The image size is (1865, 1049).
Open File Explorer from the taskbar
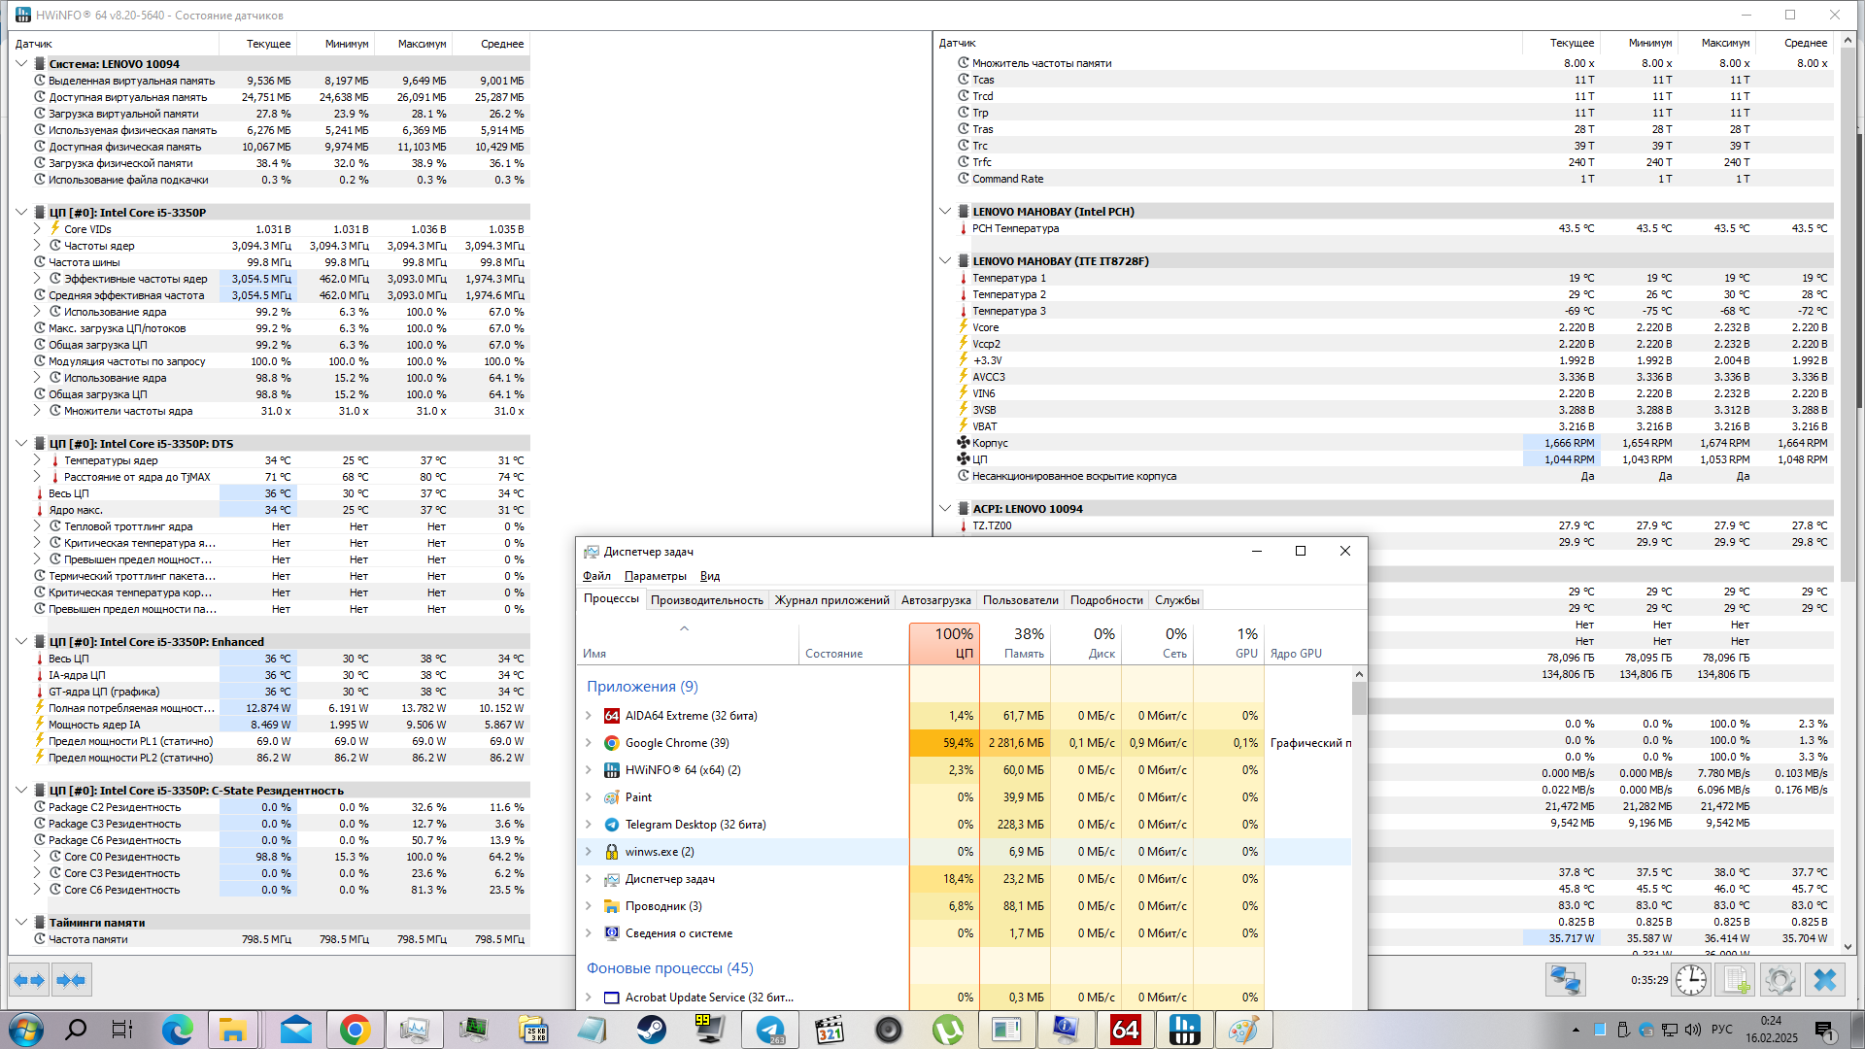tap(233, 1030)
